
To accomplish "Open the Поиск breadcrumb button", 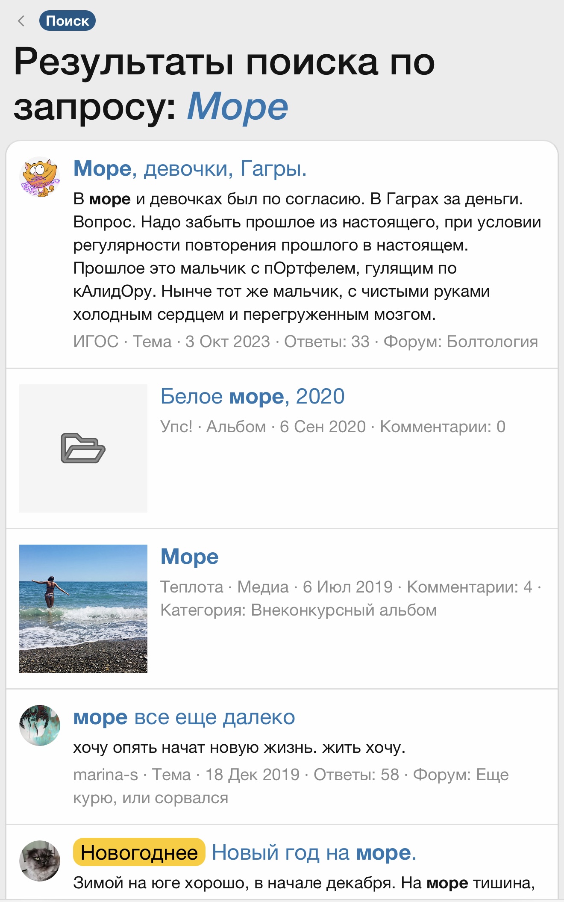I will (67, 21).
